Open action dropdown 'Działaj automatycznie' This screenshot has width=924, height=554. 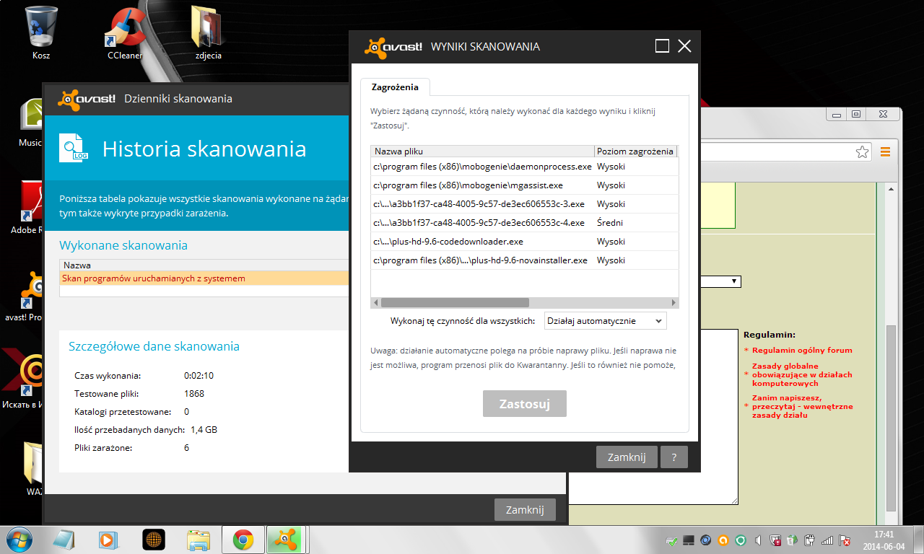(605, 320)
